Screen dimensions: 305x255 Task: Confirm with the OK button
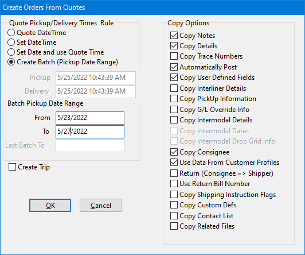coord(50,206)
